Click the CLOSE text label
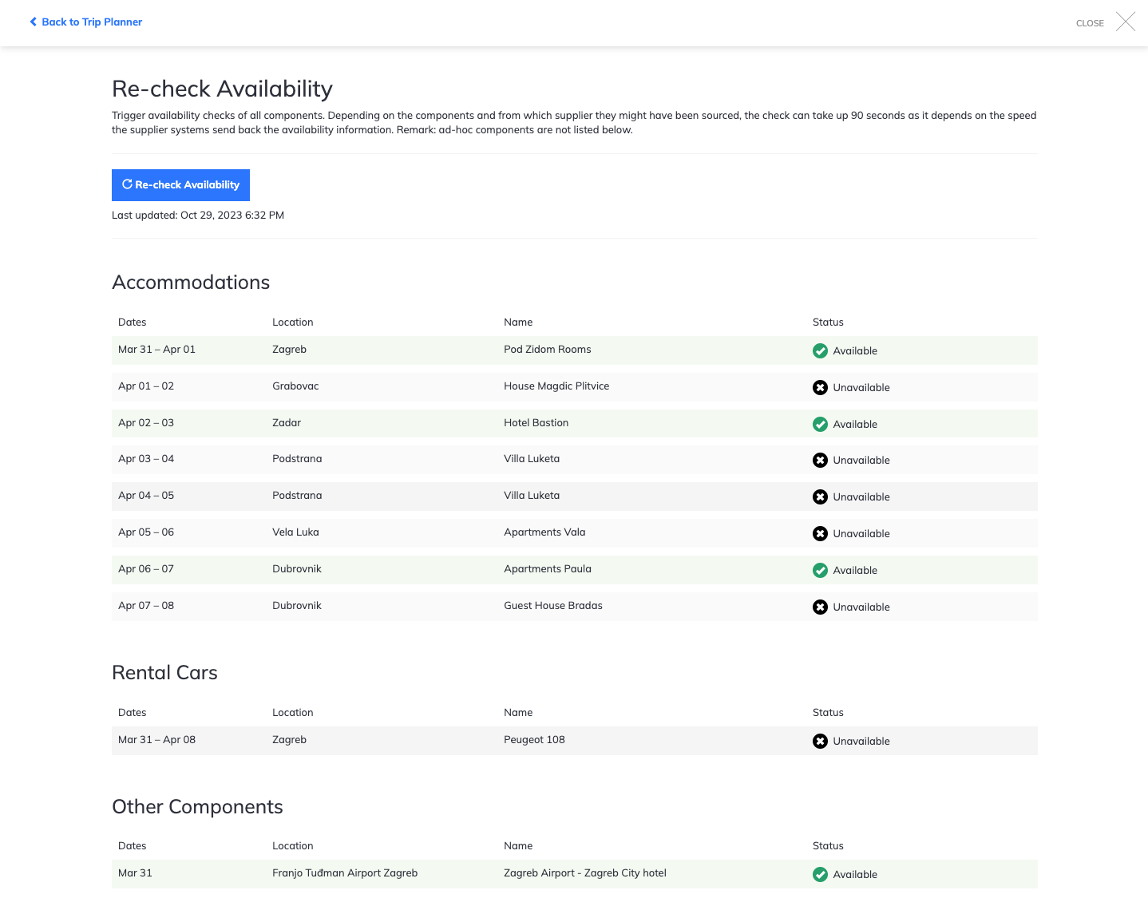The height and width of the screenshot is (906, 1148). point(1090,23)
